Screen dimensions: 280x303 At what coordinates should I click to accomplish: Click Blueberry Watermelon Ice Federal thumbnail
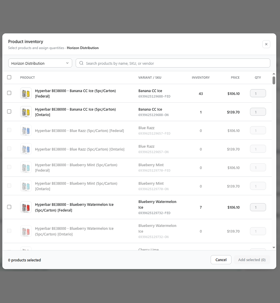(x=26, y=207)
